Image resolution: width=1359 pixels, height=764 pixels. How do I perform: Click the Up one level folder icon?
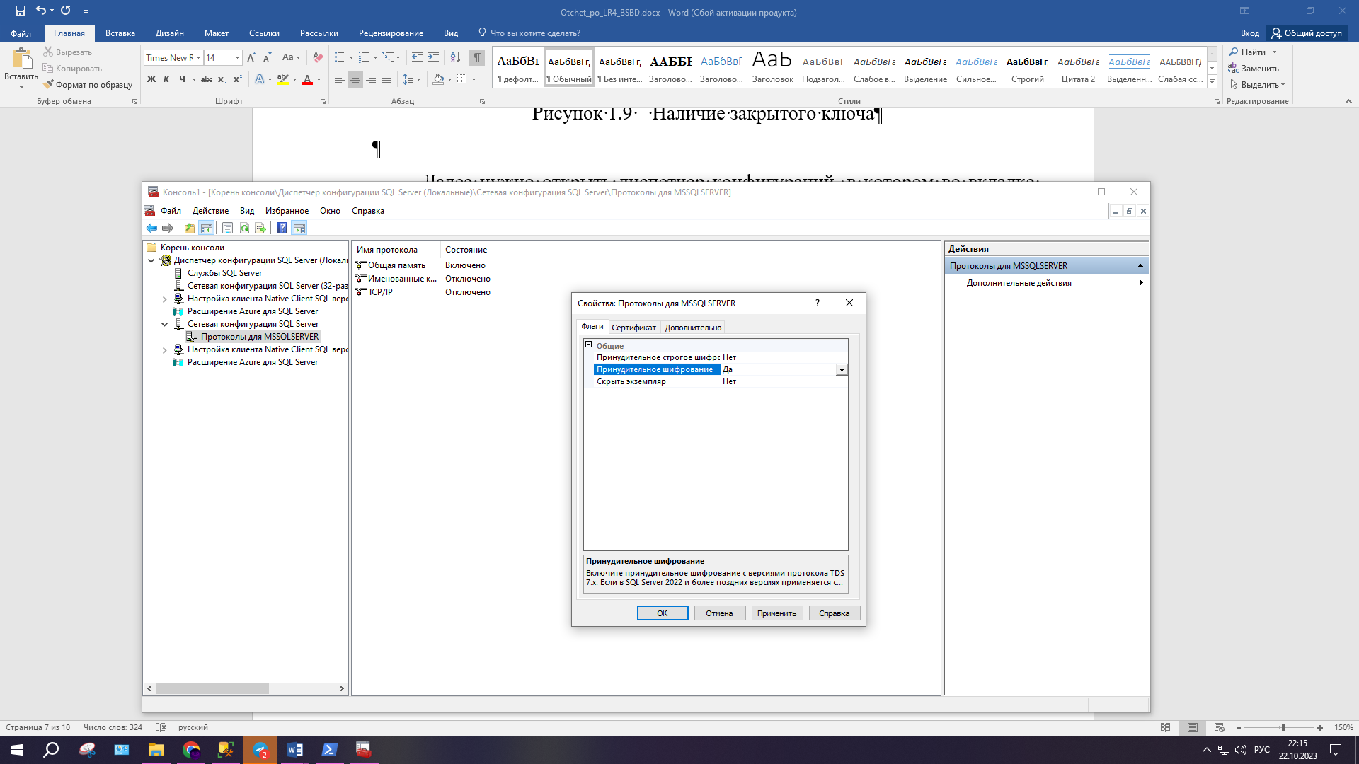tap(190, 228)
